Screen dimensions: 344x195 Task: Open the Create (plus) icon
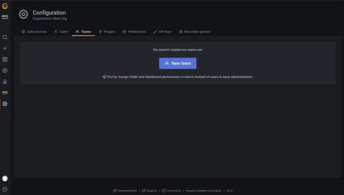pos(5,48)
